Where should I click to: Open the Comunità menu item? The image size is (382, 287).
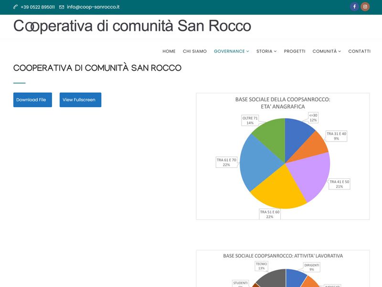[325, 51]
